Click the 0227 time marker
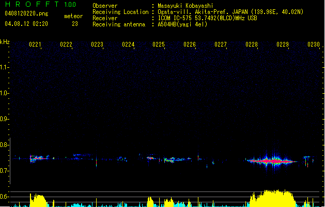The height and width of the screenshot is (207, 325). [x=221, y=45]
